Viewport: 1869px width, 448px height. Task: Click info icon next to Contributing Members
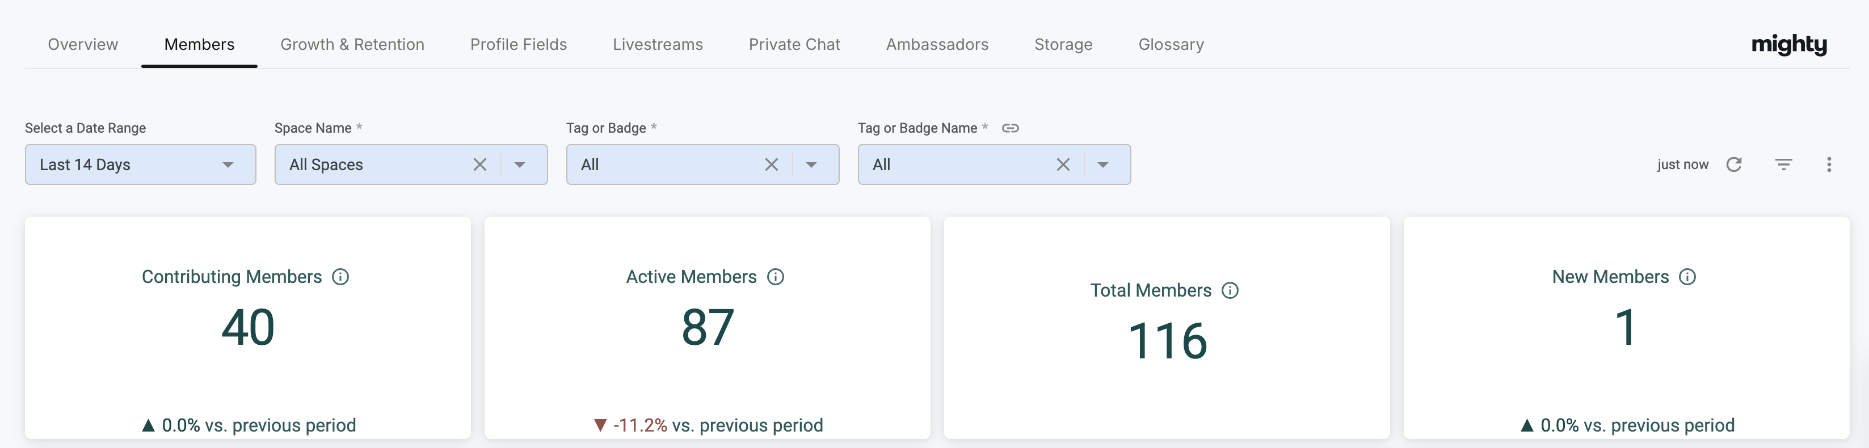[x=340, y=277]
